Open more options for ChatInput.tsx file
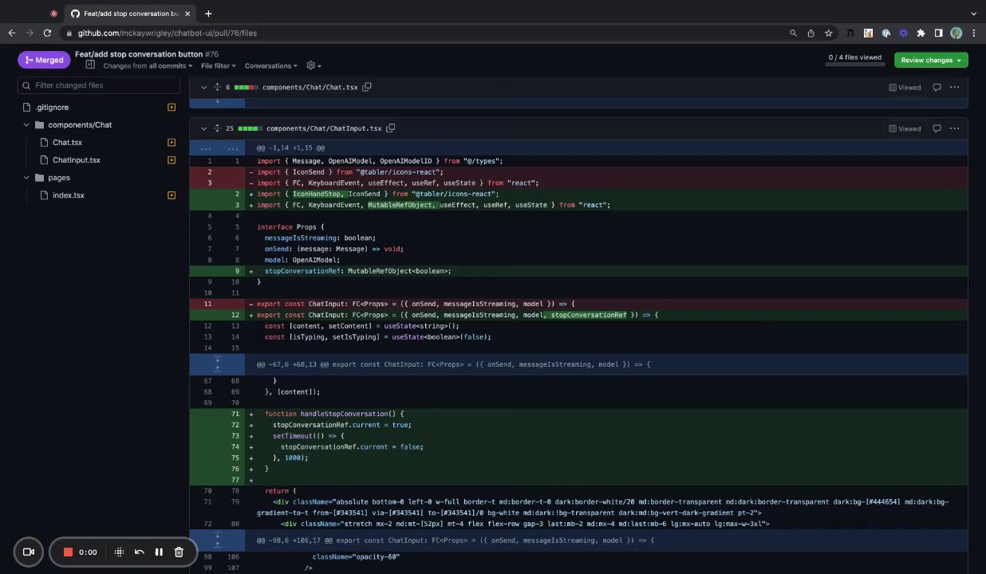The image size is (986, 574). [x=954, y=128]
